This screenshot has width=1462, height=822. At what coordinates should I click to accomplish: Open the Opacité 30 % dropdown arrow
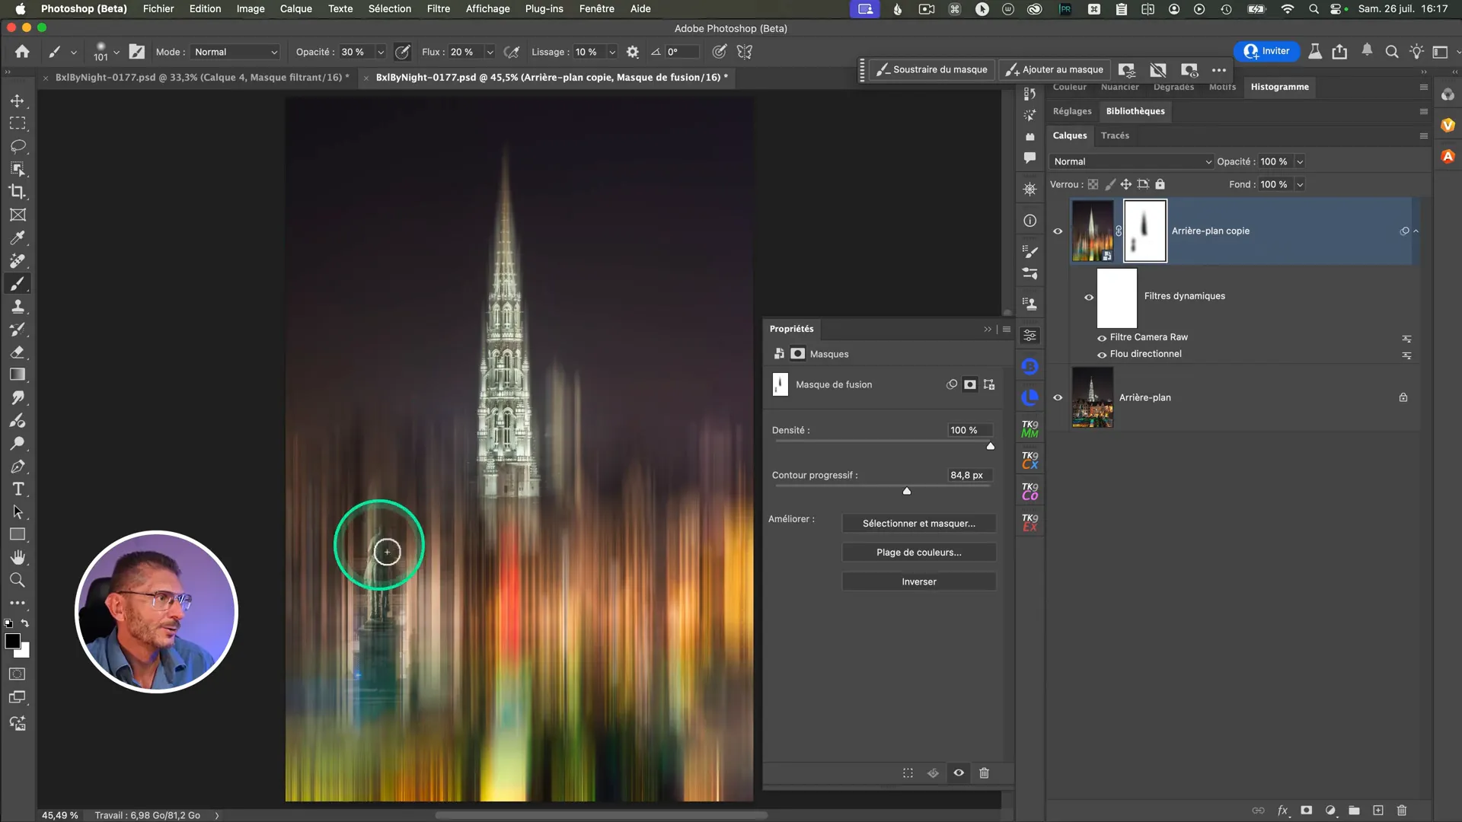(381, 53)
